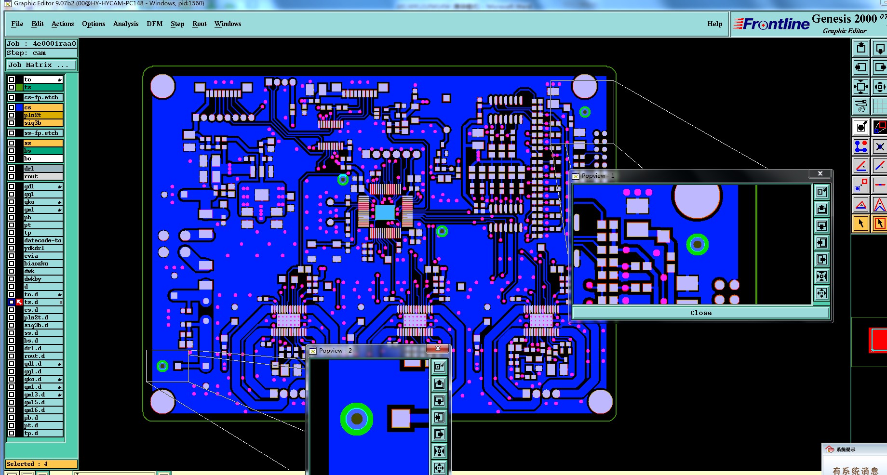Click the datecode-to layer row

(x=43, y=240)
